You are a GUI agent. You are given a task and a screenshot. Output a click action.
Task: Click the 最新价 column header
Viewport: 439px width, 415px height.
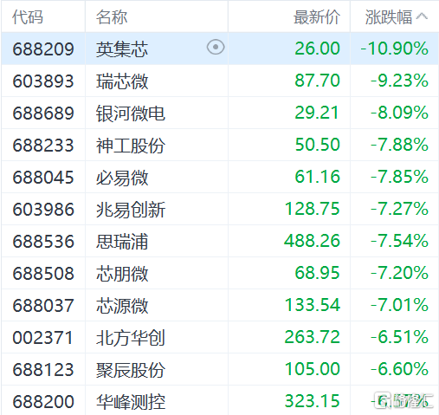click(317, 17)
